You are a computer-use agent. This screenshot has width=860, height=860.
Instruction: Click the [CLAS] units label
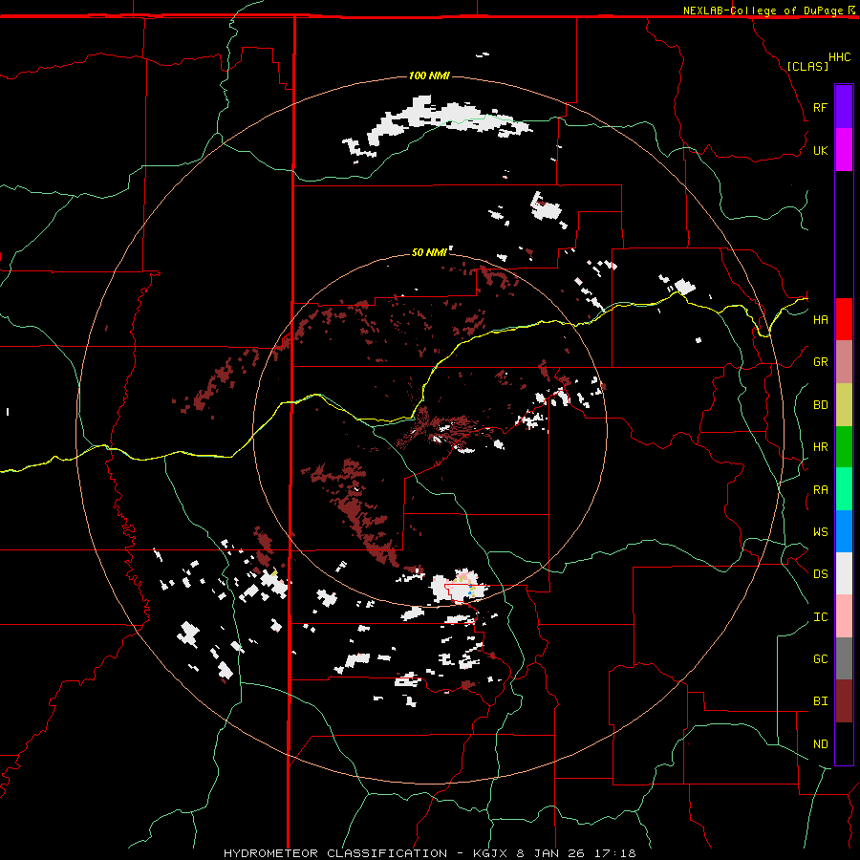pyautogui.click(x=807, y=66)
